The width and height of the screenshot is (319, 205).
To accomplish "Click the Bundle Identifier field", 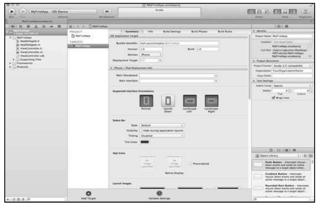I will click(x=179, y=43).
